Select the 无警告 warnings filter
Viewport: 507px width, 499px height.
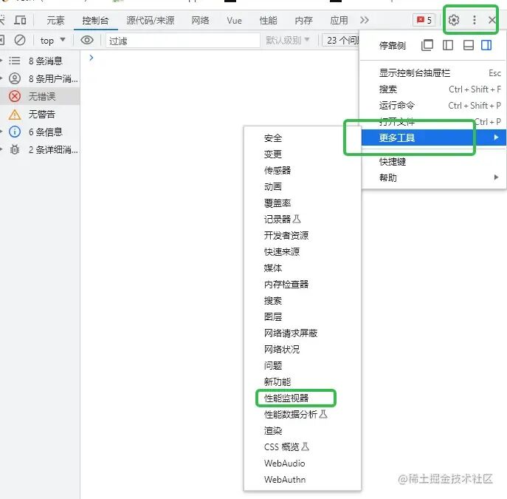(40, 114)
